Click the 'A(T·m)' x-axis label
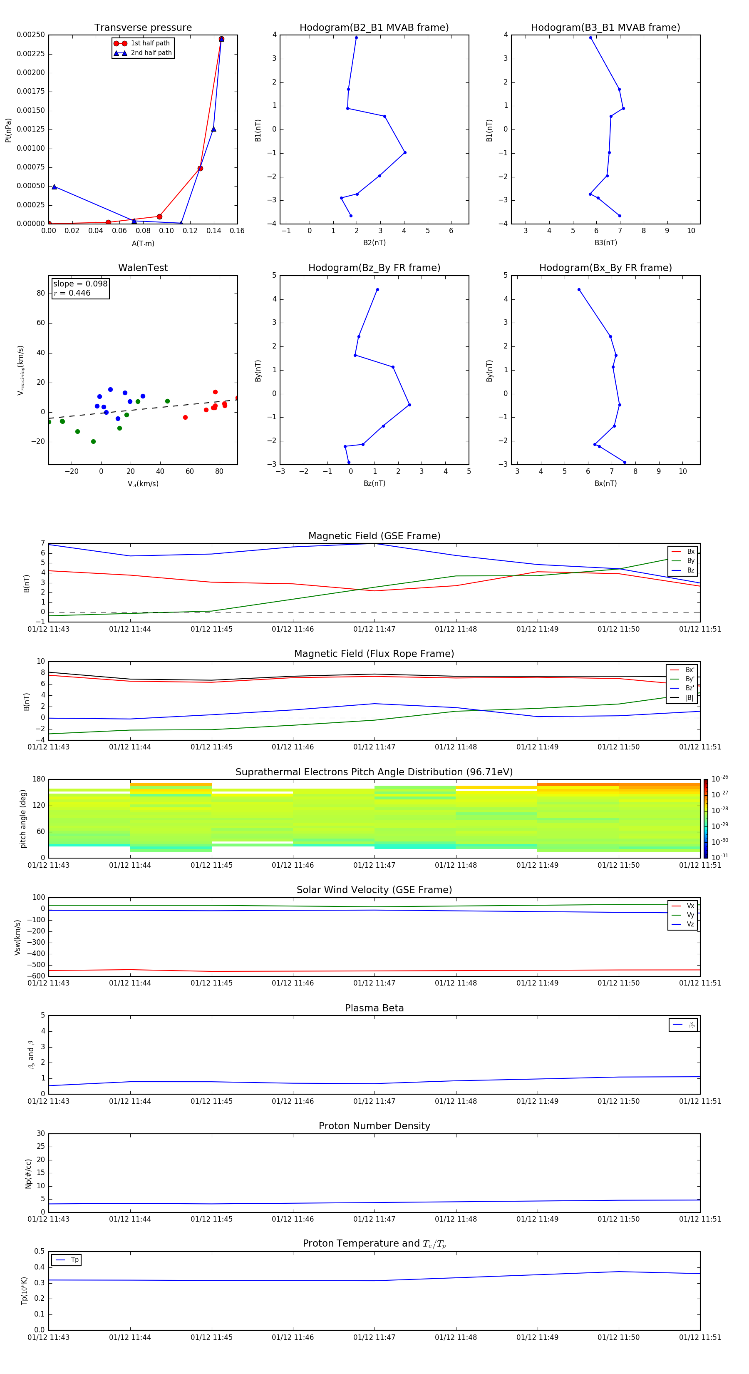This screenshot has height=1374, width=749. pyautogui.click(x=143, y=243)
